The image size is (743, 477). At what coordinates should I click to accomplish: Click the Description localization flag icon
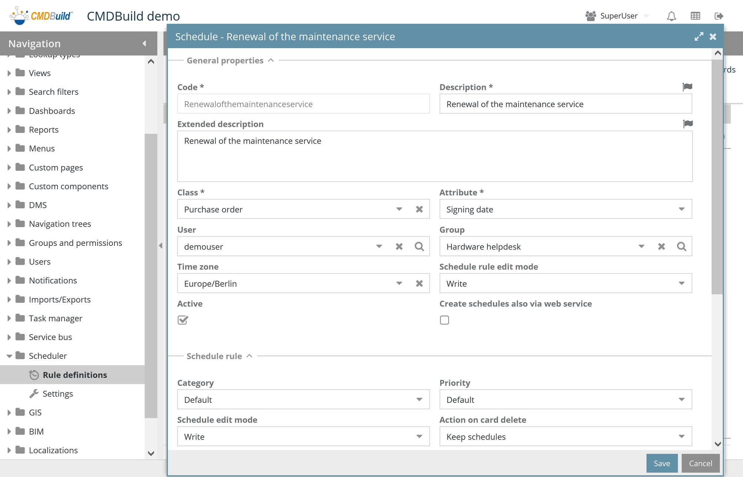[687, 87]
